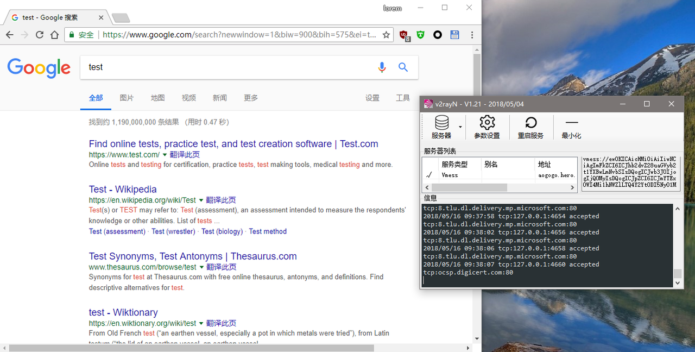Click the Test (biology) sublink
Screen dimensions: 695x352
[x=222, y=231]
